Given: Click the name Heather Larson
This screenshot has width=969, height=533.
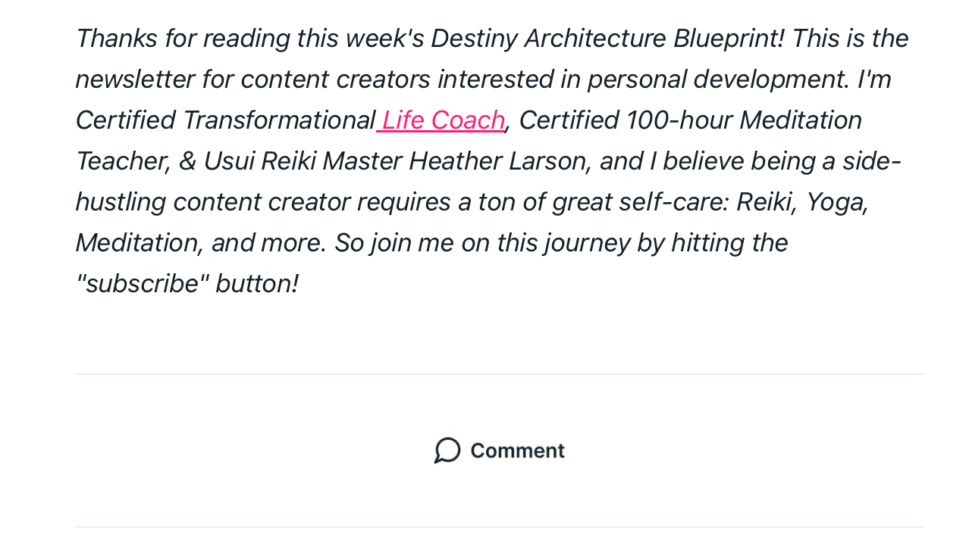Looking at the screenshot, I should (498, 161).
